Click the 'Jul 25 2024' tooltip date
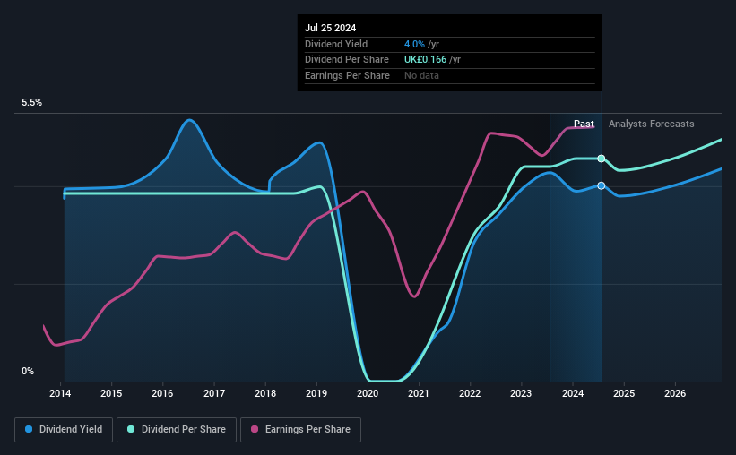Viewport: 736px width, 455px height. [x=331, y=28]
